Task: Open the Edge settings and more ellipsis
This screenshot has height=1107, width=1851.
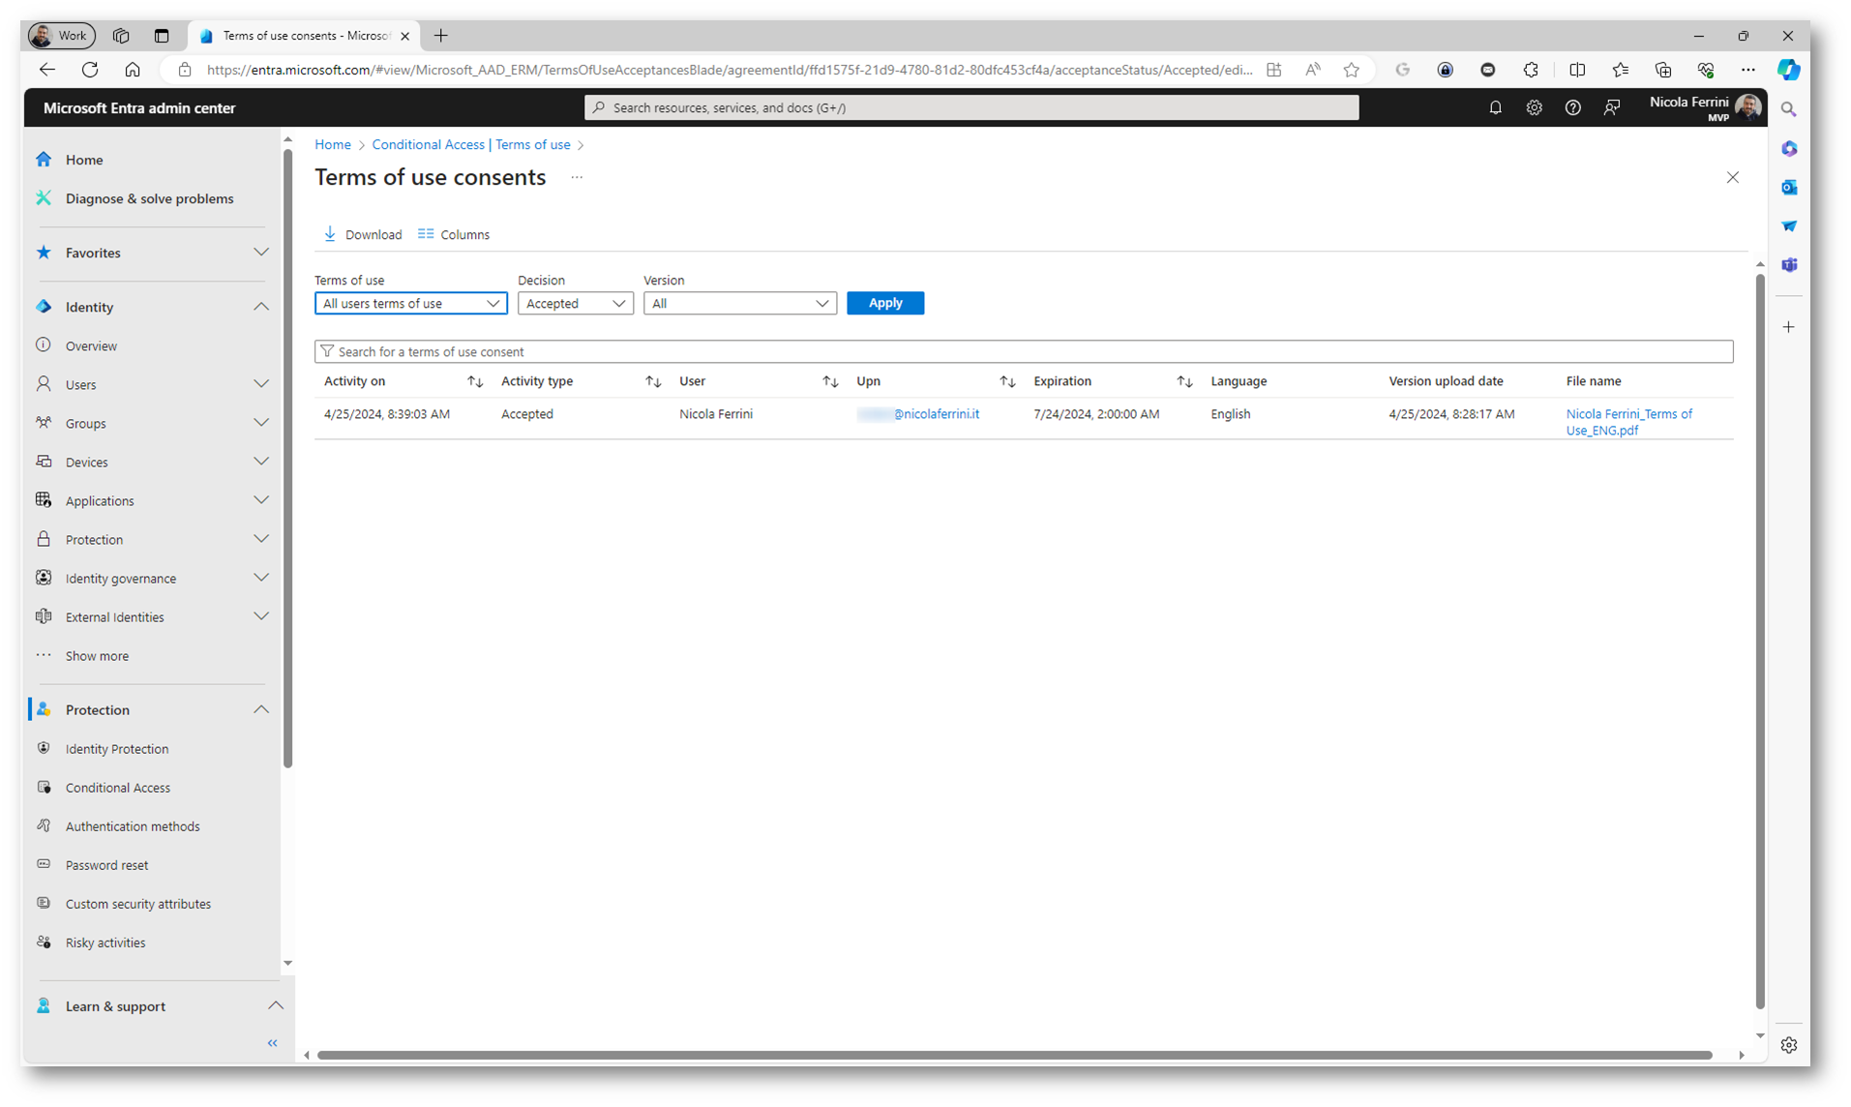Action: (1747, 70)
